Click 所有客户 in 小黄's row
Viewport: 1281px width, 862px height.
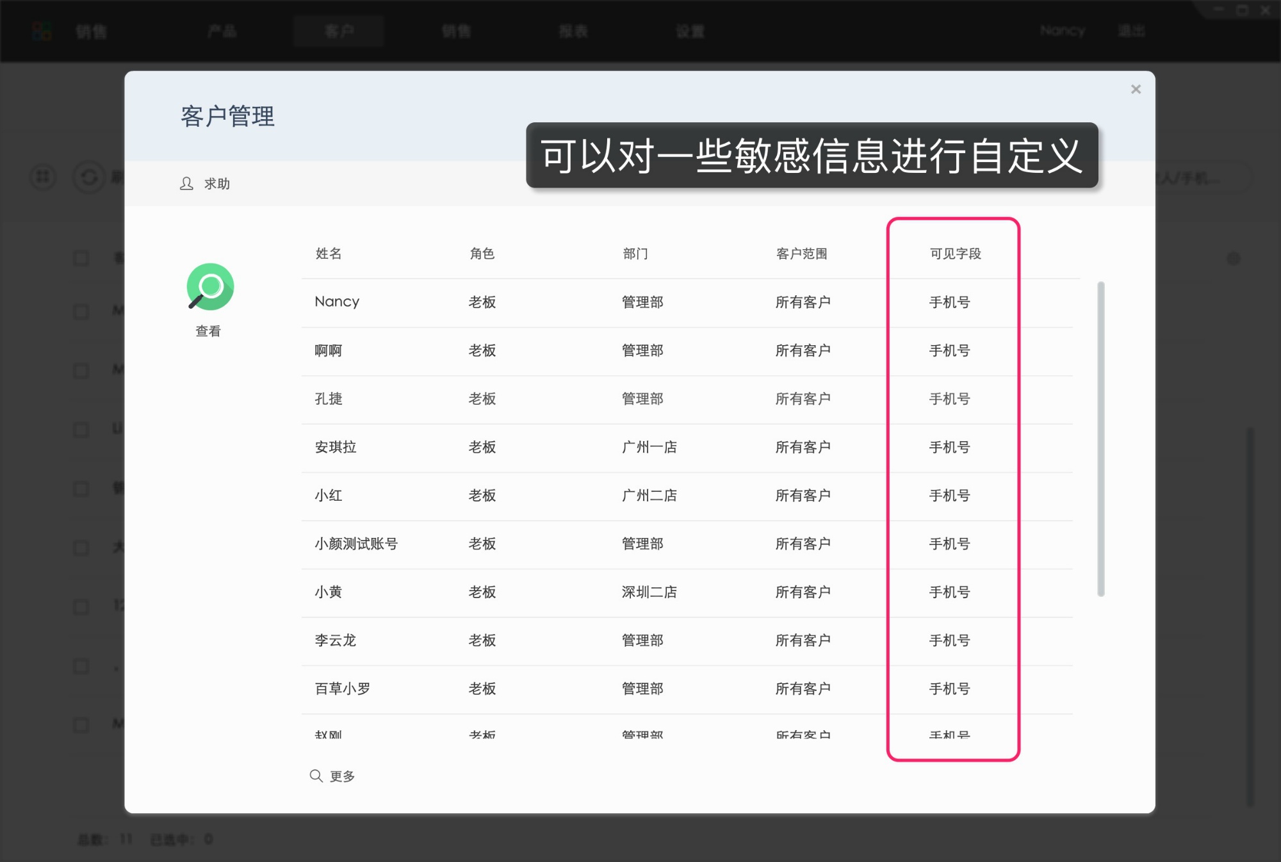tap(803, 592)
